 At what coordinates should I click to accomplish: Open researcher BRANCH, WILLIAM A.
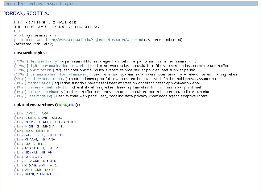click(43, 118)
